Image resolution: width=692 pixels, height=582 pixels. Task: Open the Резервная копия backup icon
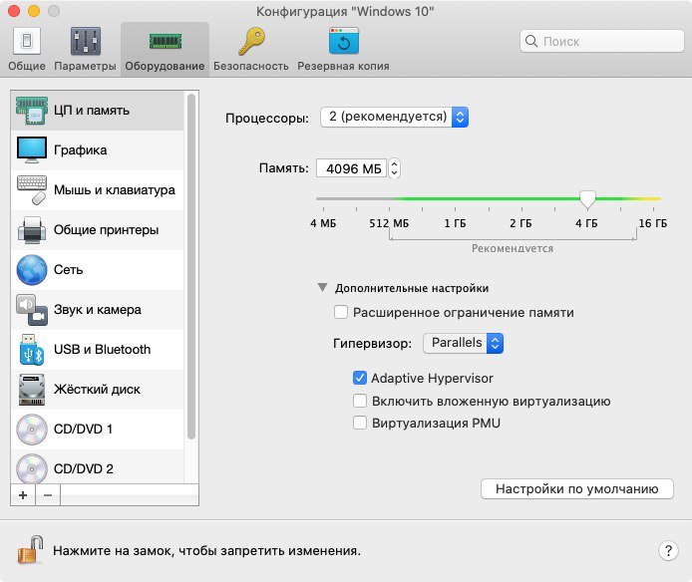[343, 41]
